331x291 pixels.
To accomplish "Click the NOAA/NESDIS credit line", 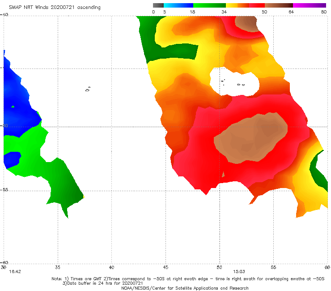I will pos(185,288).
